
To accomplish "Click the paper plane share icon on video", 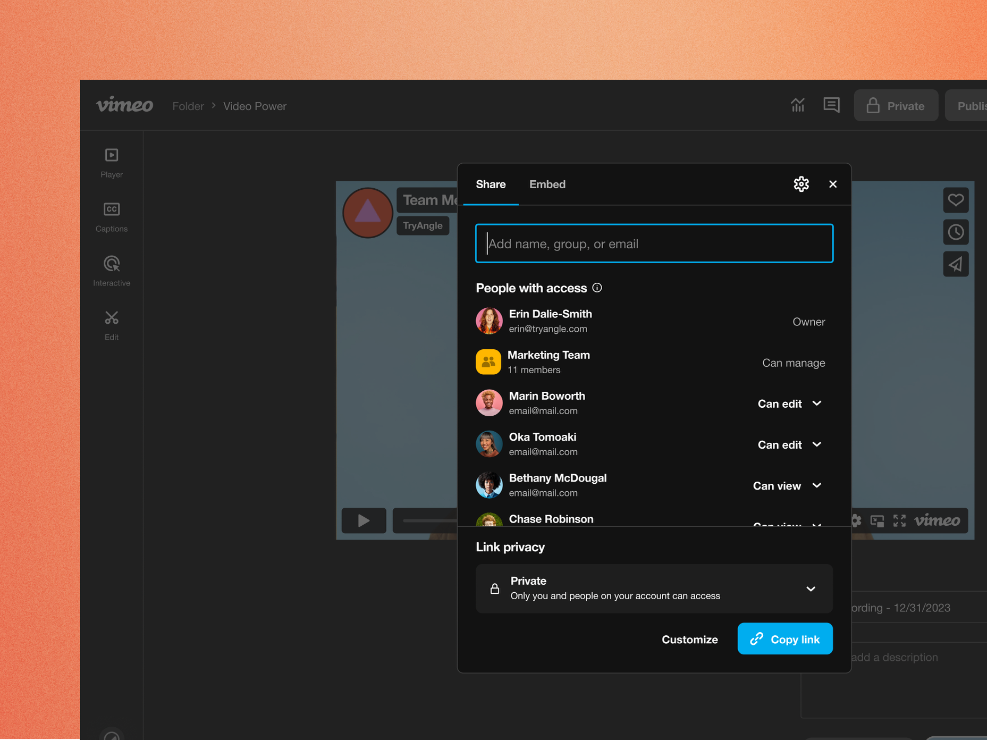I will coord(956,264).
